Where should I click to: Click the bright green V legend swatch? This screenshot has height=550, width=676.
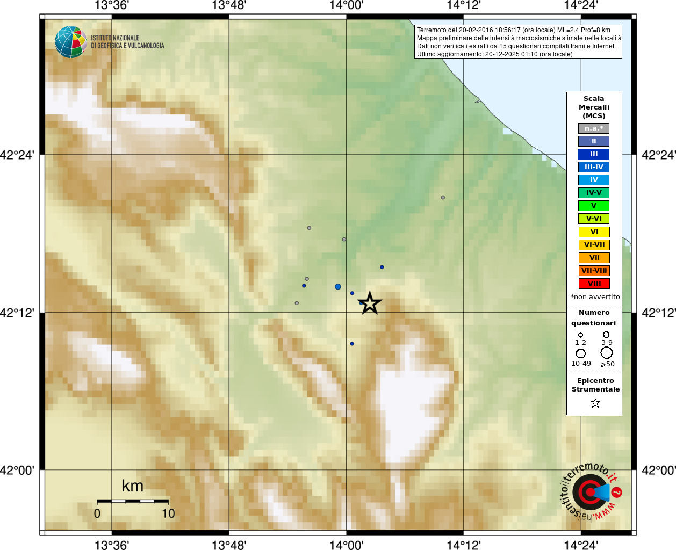tap(594, 206)
